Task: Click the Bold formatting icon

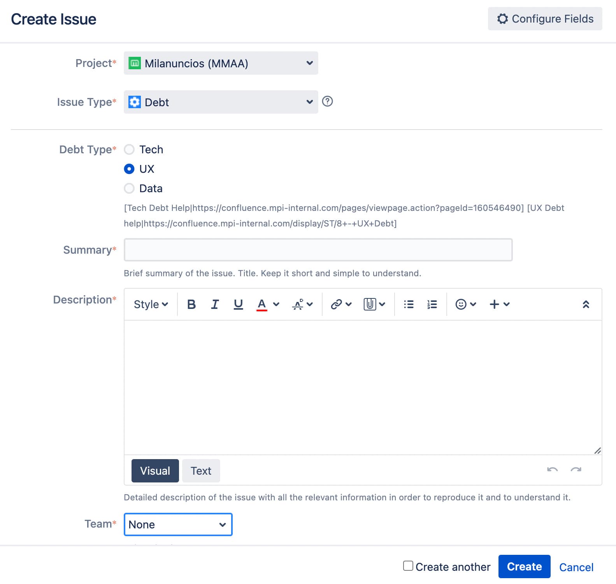Action: [x=191, y=304]
